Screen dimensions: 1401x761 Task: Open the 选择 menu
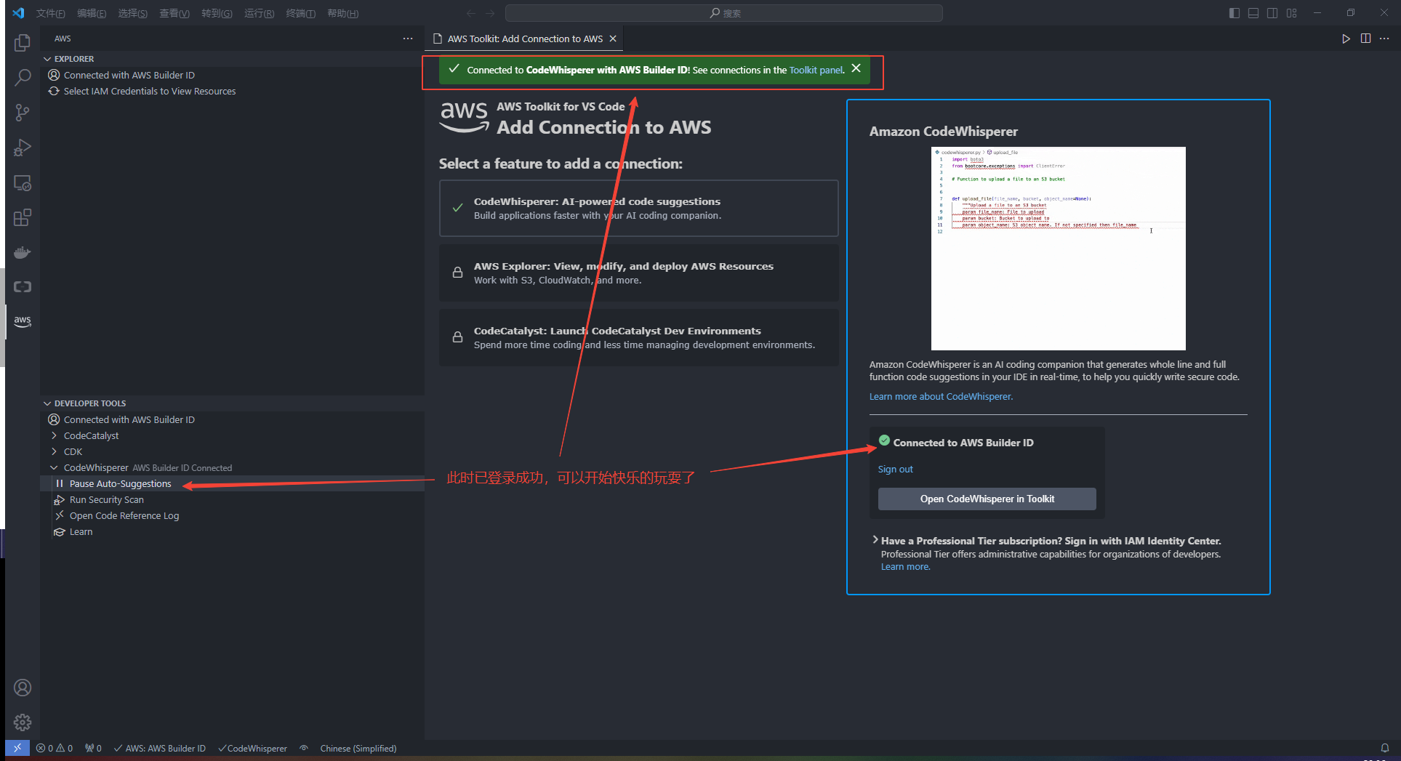(132, 13)
